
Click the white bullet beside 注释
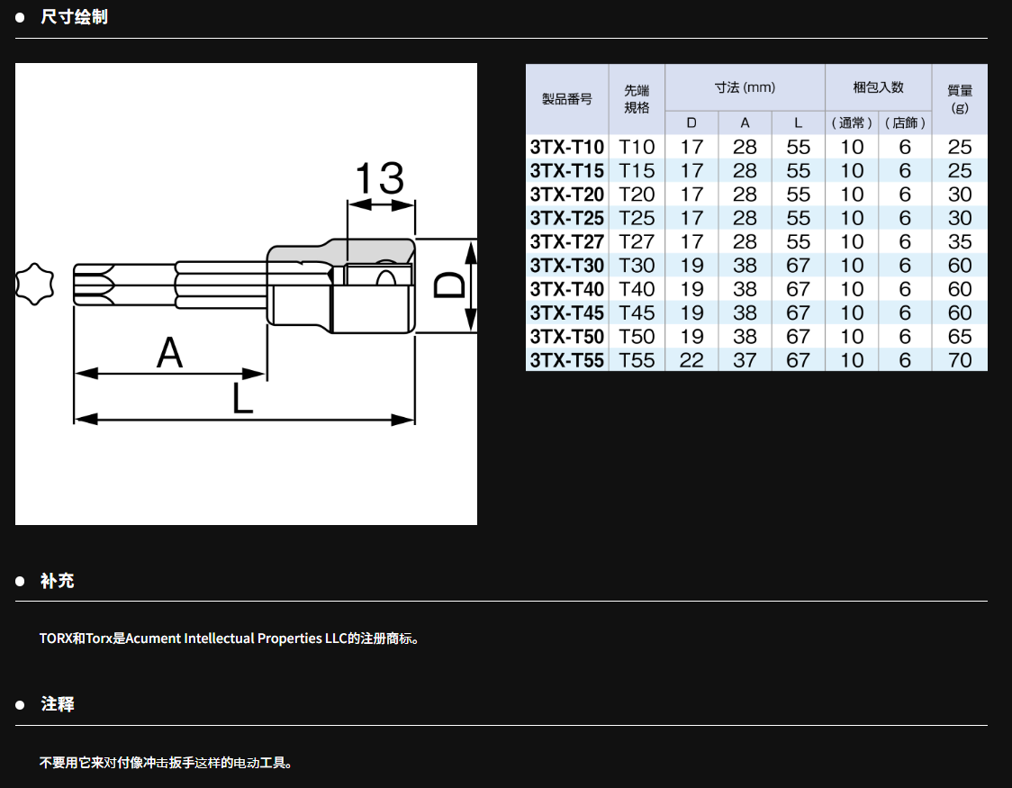tap(20, 705)
